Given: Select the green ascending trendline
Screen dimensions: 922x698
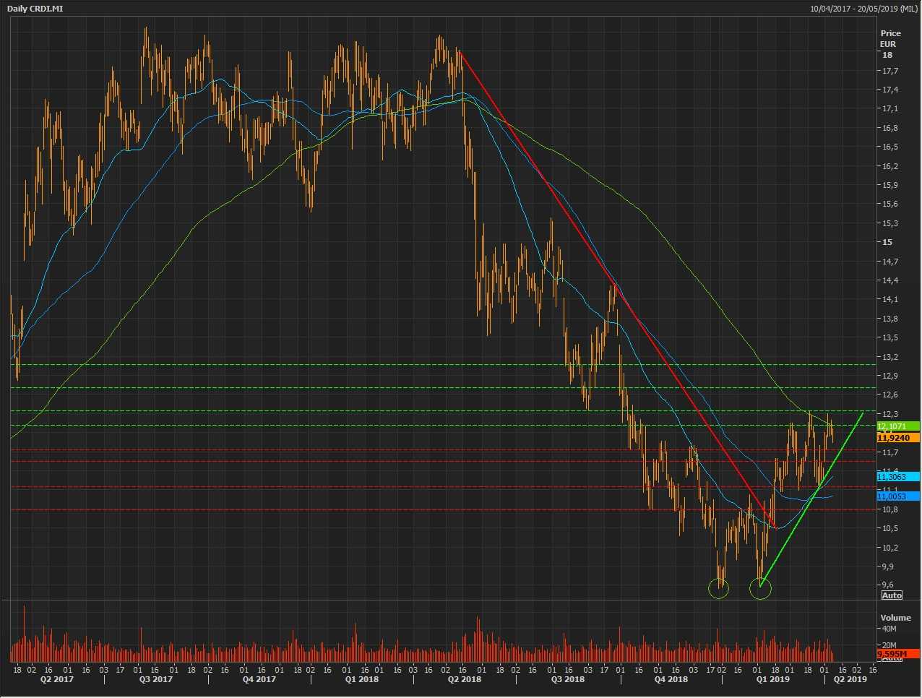Looking at the screenshot, I should point(809,500).
